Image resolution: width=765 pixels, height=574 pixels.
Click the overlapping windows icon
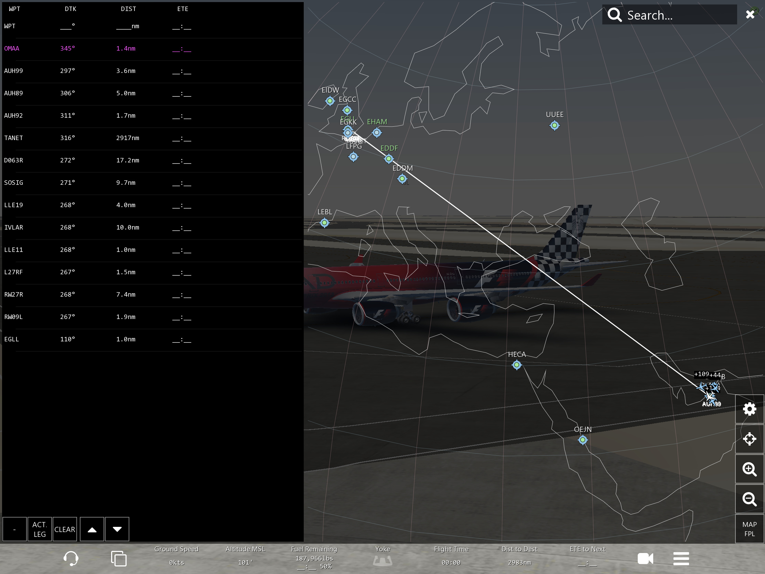(x=119, y=559)
